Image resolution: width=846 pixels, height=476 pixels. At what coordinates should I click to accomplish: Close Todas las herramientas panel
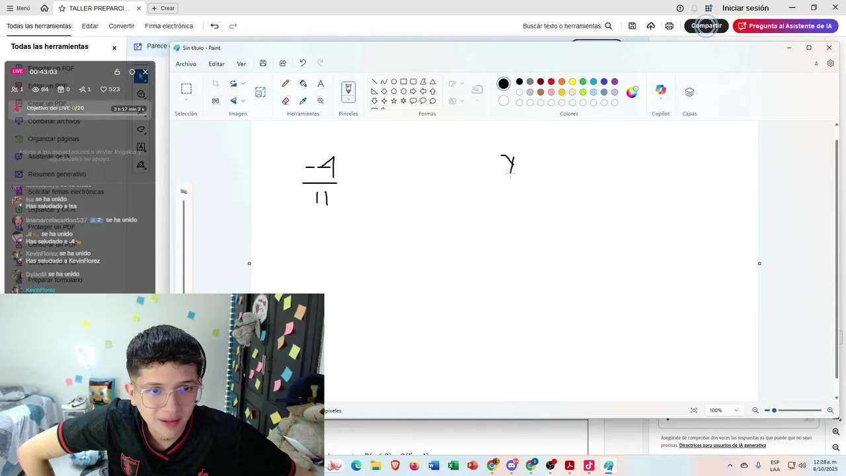click(x=114, y=48)
